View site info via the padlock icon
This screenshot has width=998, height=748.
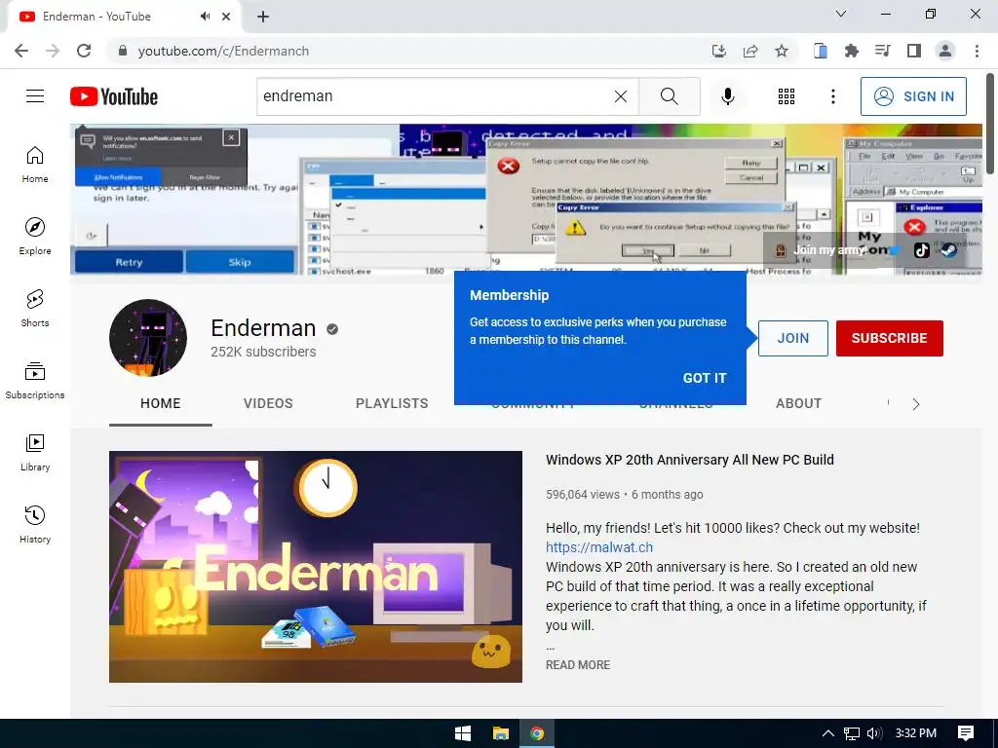tap(123, 51)
